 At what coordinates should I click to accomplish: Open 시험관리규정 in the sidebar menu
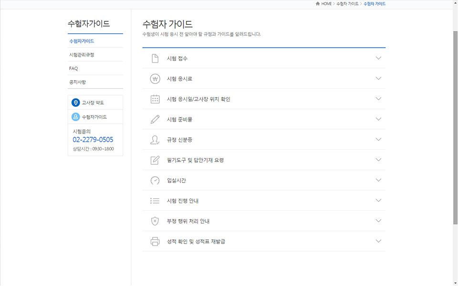(x=82, y=55)
